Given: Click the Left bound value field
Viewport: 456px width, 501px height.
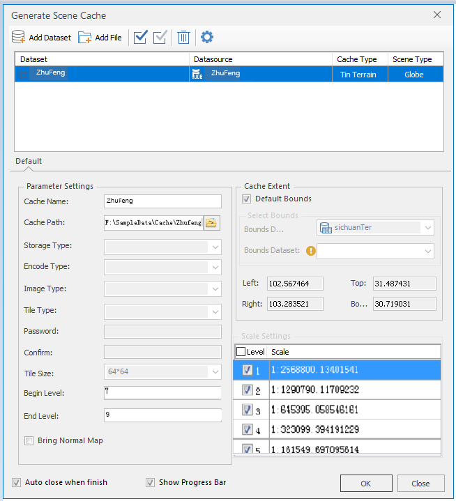Looking at the screenshot, I should click(295, 284).
